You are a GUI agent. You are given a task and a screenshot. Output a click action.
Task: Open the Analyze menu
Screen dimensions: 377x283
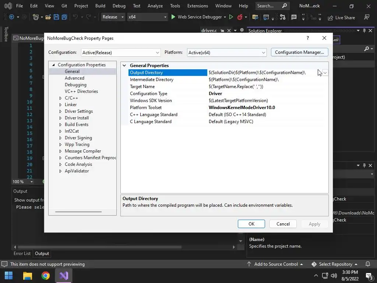pos(155,6)
